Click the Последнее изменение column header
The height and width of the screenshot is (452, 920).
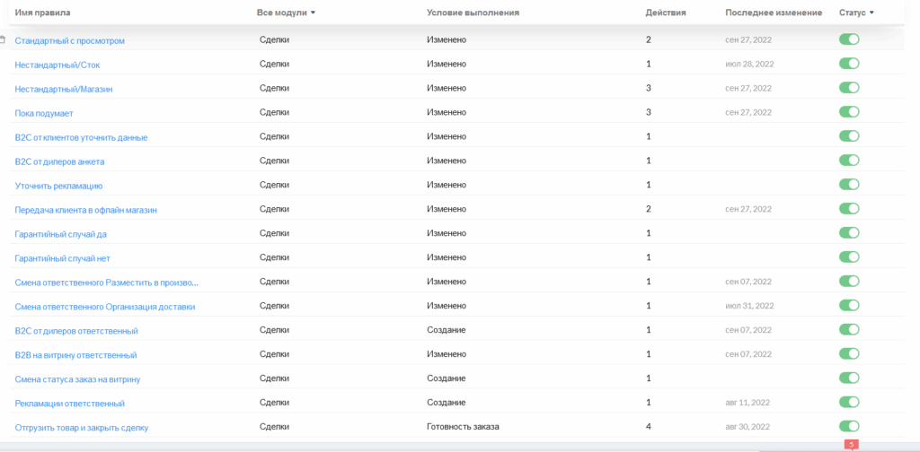tap(773, 13)
